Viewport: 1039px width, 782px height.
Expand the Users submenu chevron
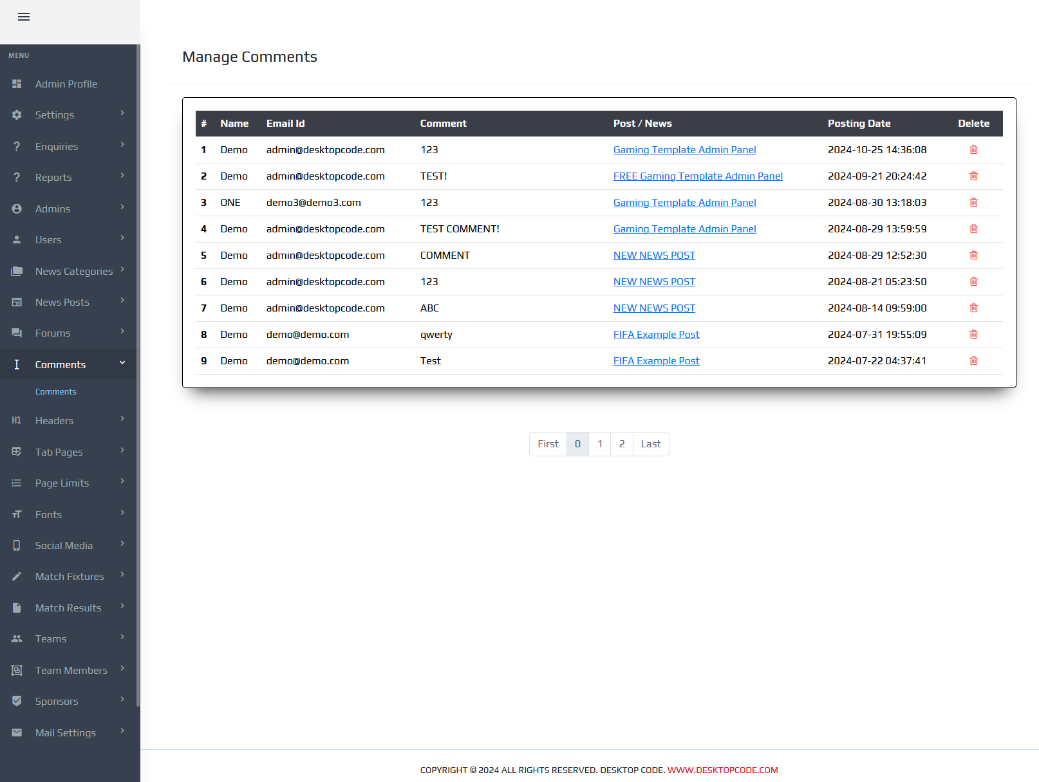(x=122, y=238)
